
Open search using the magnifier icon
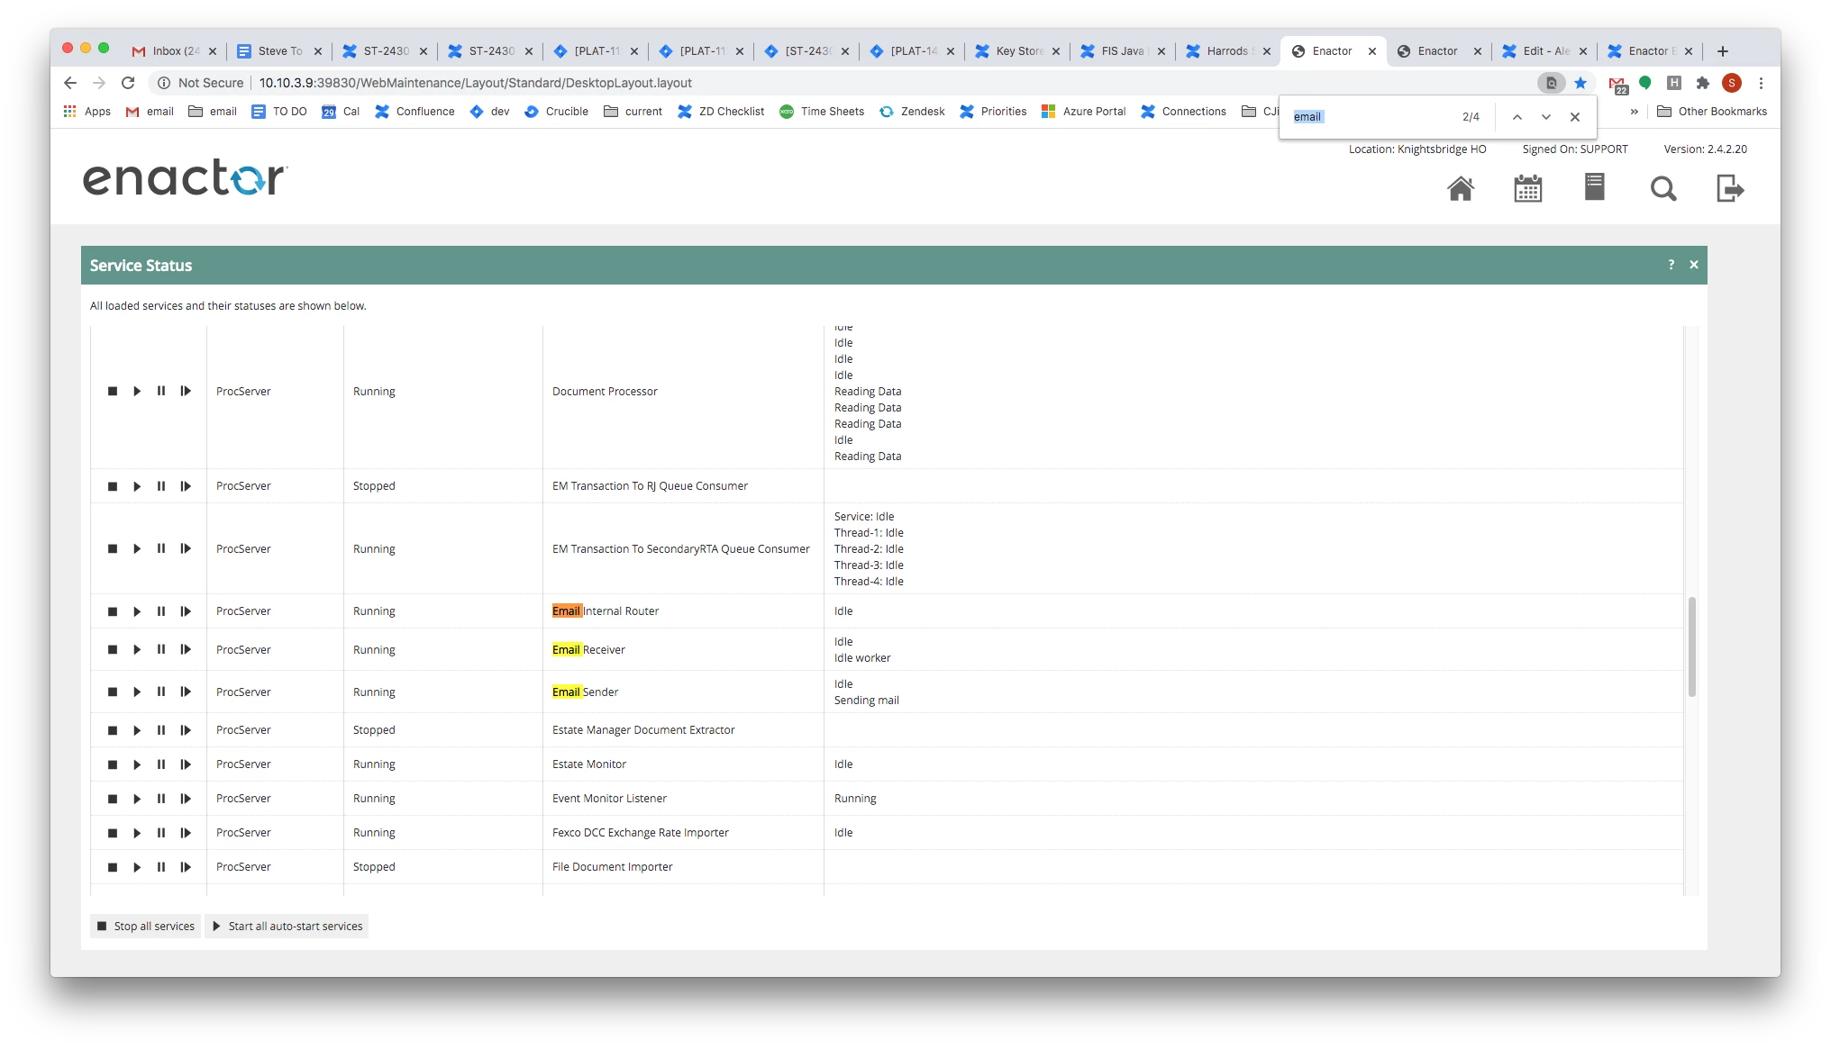pyautogui.click(x=1663, y=189)
